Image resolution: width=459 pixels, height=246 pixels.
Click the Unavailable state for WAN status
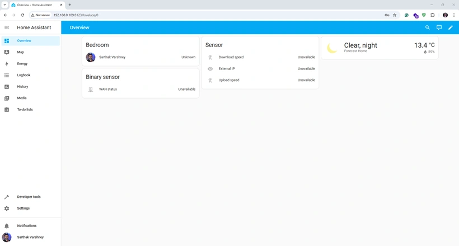pyautogui.click(x=187, y=89)
